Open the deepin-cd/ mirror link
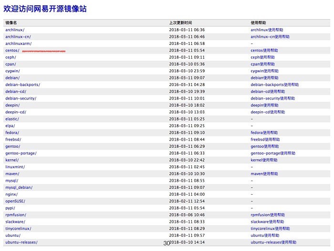 point(16,112)
